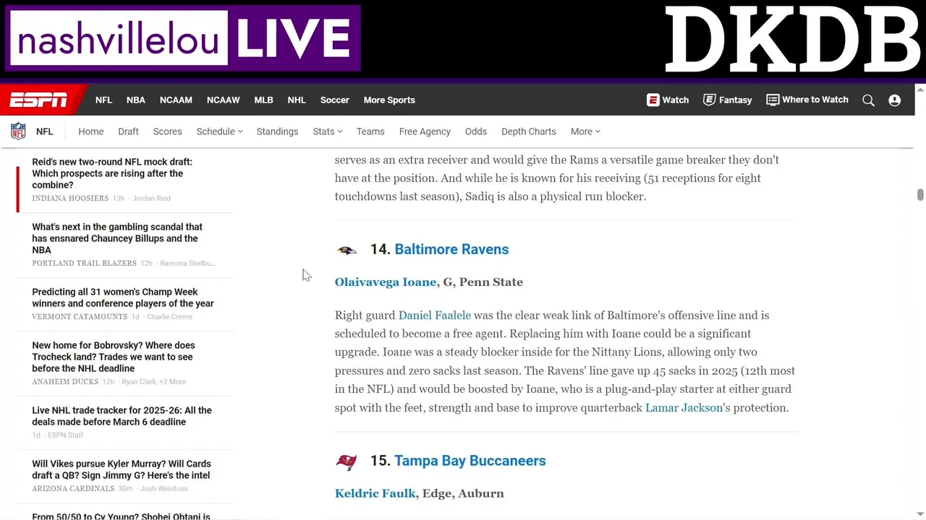Open the Standings tab

click(x=277, y=131)
